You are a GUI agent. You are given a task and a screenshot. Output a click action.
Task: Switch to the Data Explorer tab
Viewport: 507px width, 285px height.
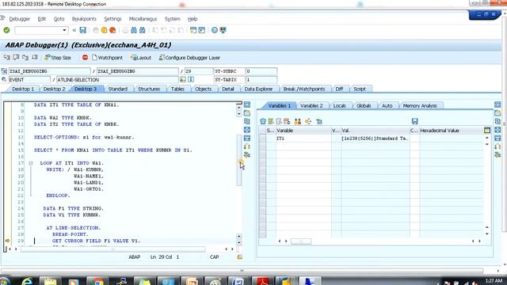coord(258,89)
